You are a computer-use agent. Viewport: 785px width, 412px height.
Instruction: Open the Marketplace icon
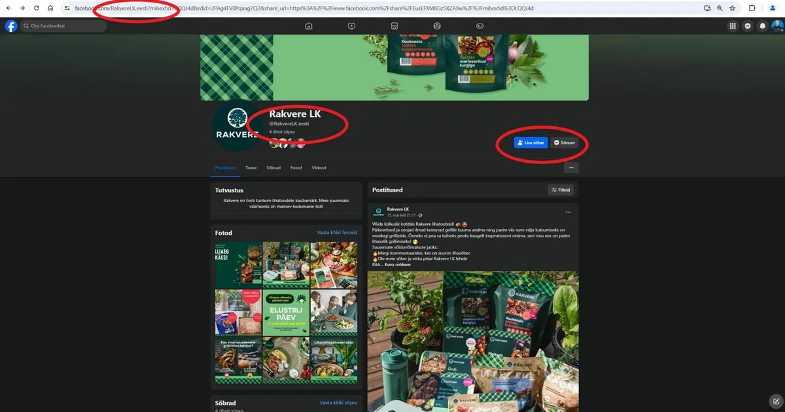[x=394, y=26]
